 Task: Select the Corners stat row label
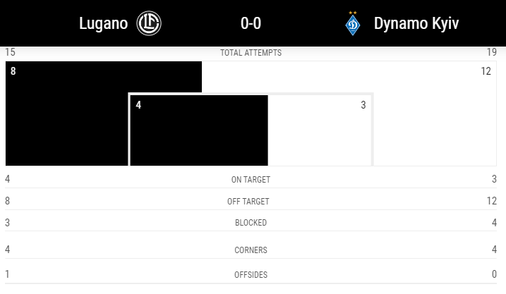click(251, 250)
